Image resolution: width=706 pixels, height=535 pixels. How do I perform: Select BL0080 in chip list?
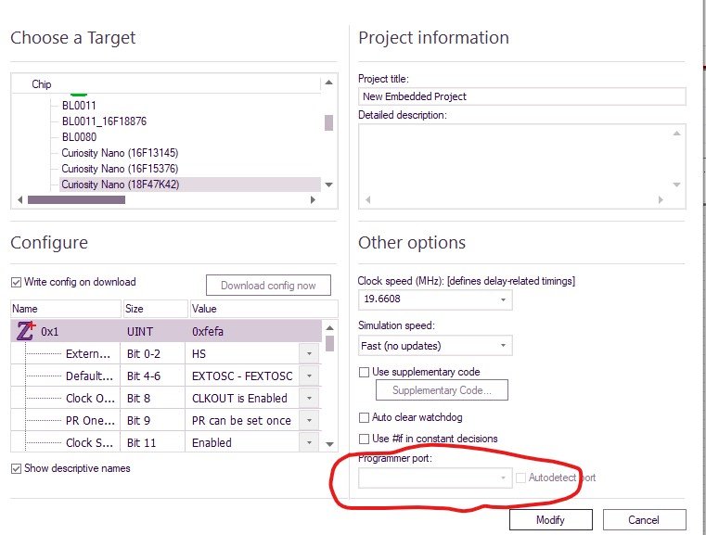click(x=79, y=137)
